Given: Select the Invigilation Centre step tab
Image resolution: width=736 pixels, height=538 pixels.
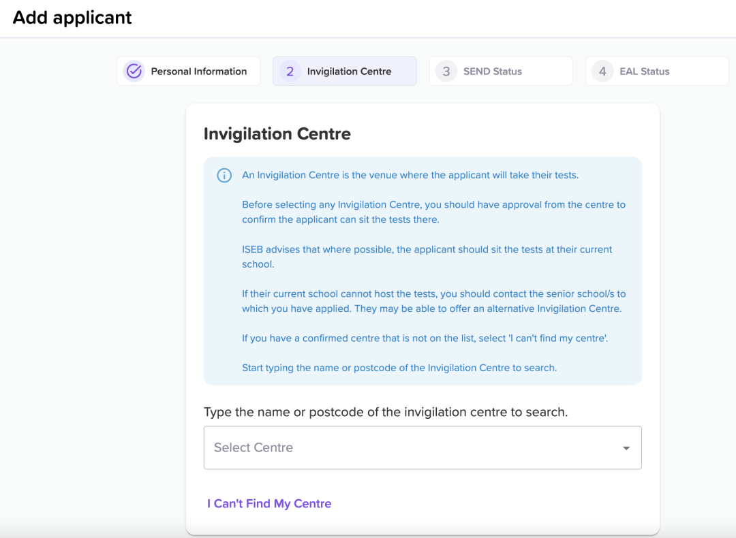Looking at the screenshot, I should coord(345,72).
